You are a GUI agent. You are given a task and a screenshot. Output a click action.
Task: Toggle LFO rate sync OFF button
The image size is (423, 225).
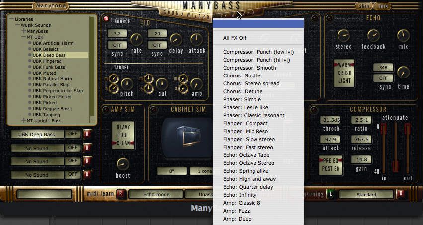tap(117, 45)
